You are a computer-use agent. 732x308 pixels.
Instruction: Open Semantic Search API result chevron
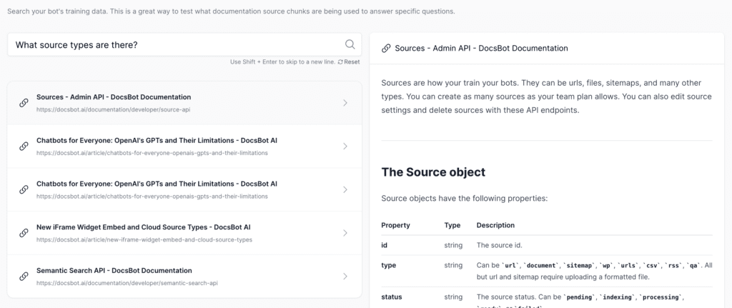(345, 277)
